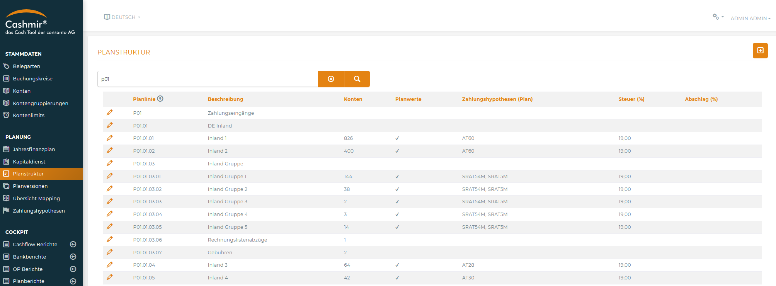Open the ADMIN ADMIN user menu

[x=750, y=18]
